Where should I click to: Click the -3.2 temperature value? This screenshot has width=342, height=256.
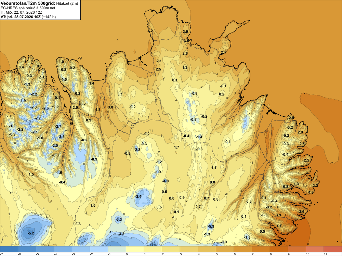[x=121, y=234]
